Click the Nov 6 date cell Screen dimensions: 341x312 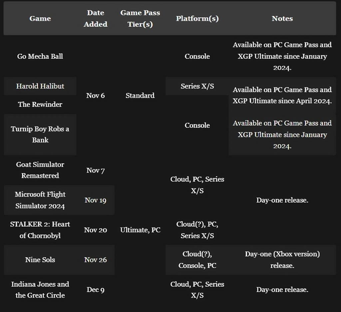click(96, 95)
